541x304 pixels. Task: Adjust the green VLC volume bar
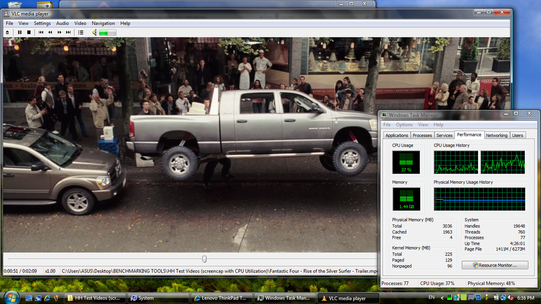pyautogui.click(x=108, y=32)
